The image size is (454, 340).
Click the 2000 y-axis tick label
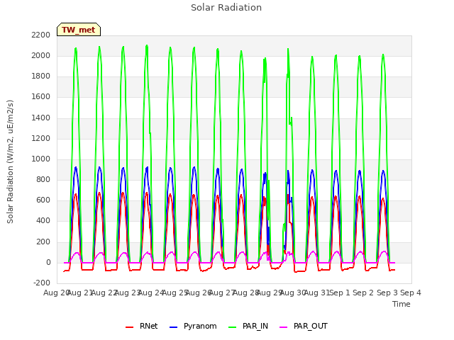41,55
